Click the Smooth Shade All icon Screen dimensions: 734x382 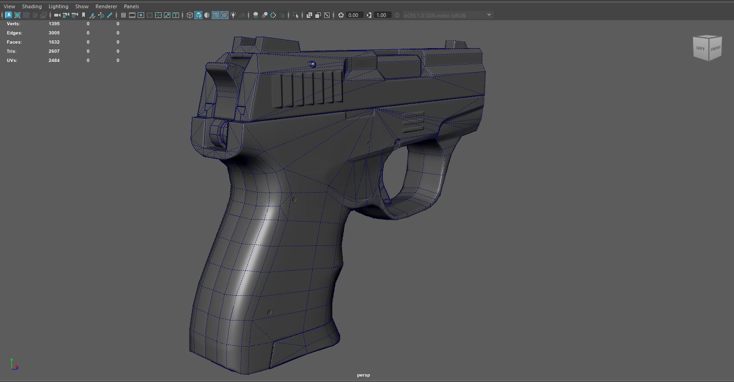coord(198,15)
